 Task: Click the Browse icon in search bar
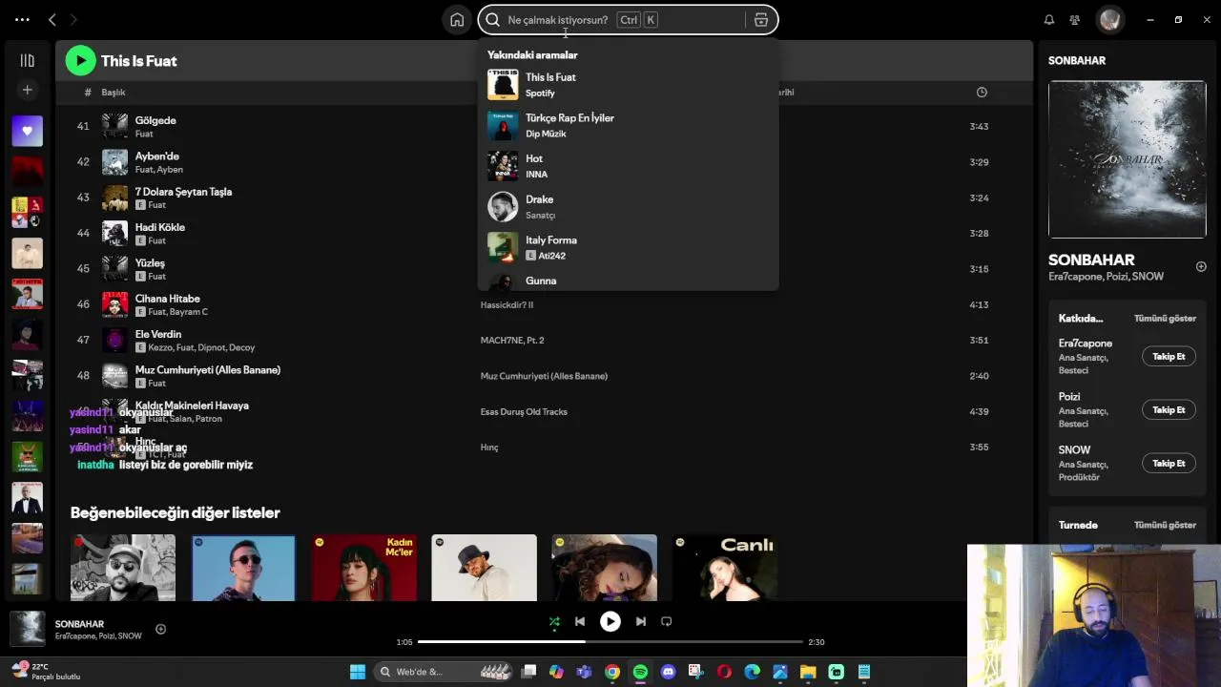[761, 19]
